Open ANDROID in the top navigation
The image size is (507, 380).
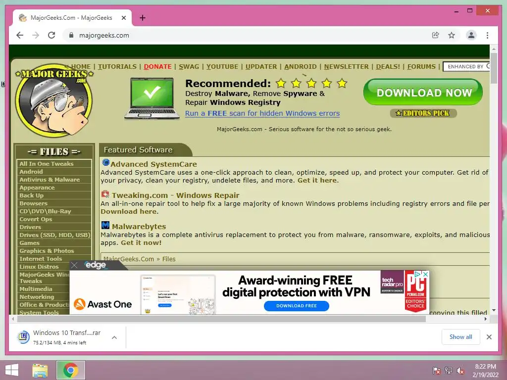tap(301, 67)
